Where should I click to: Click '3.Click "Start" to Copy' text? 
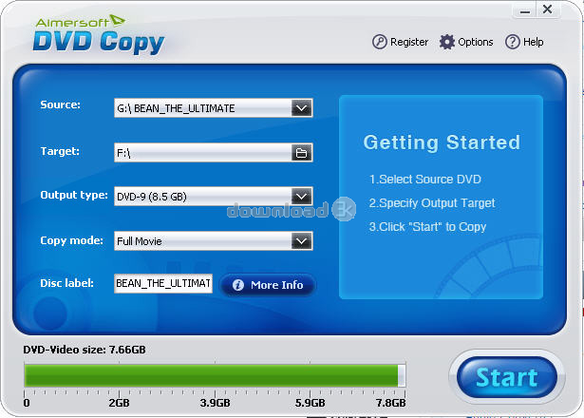coord(427,227)
